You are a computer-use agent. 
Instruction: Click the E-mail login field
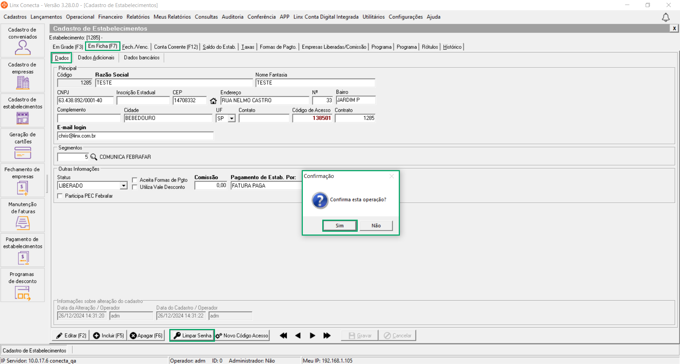pos(135,136)
